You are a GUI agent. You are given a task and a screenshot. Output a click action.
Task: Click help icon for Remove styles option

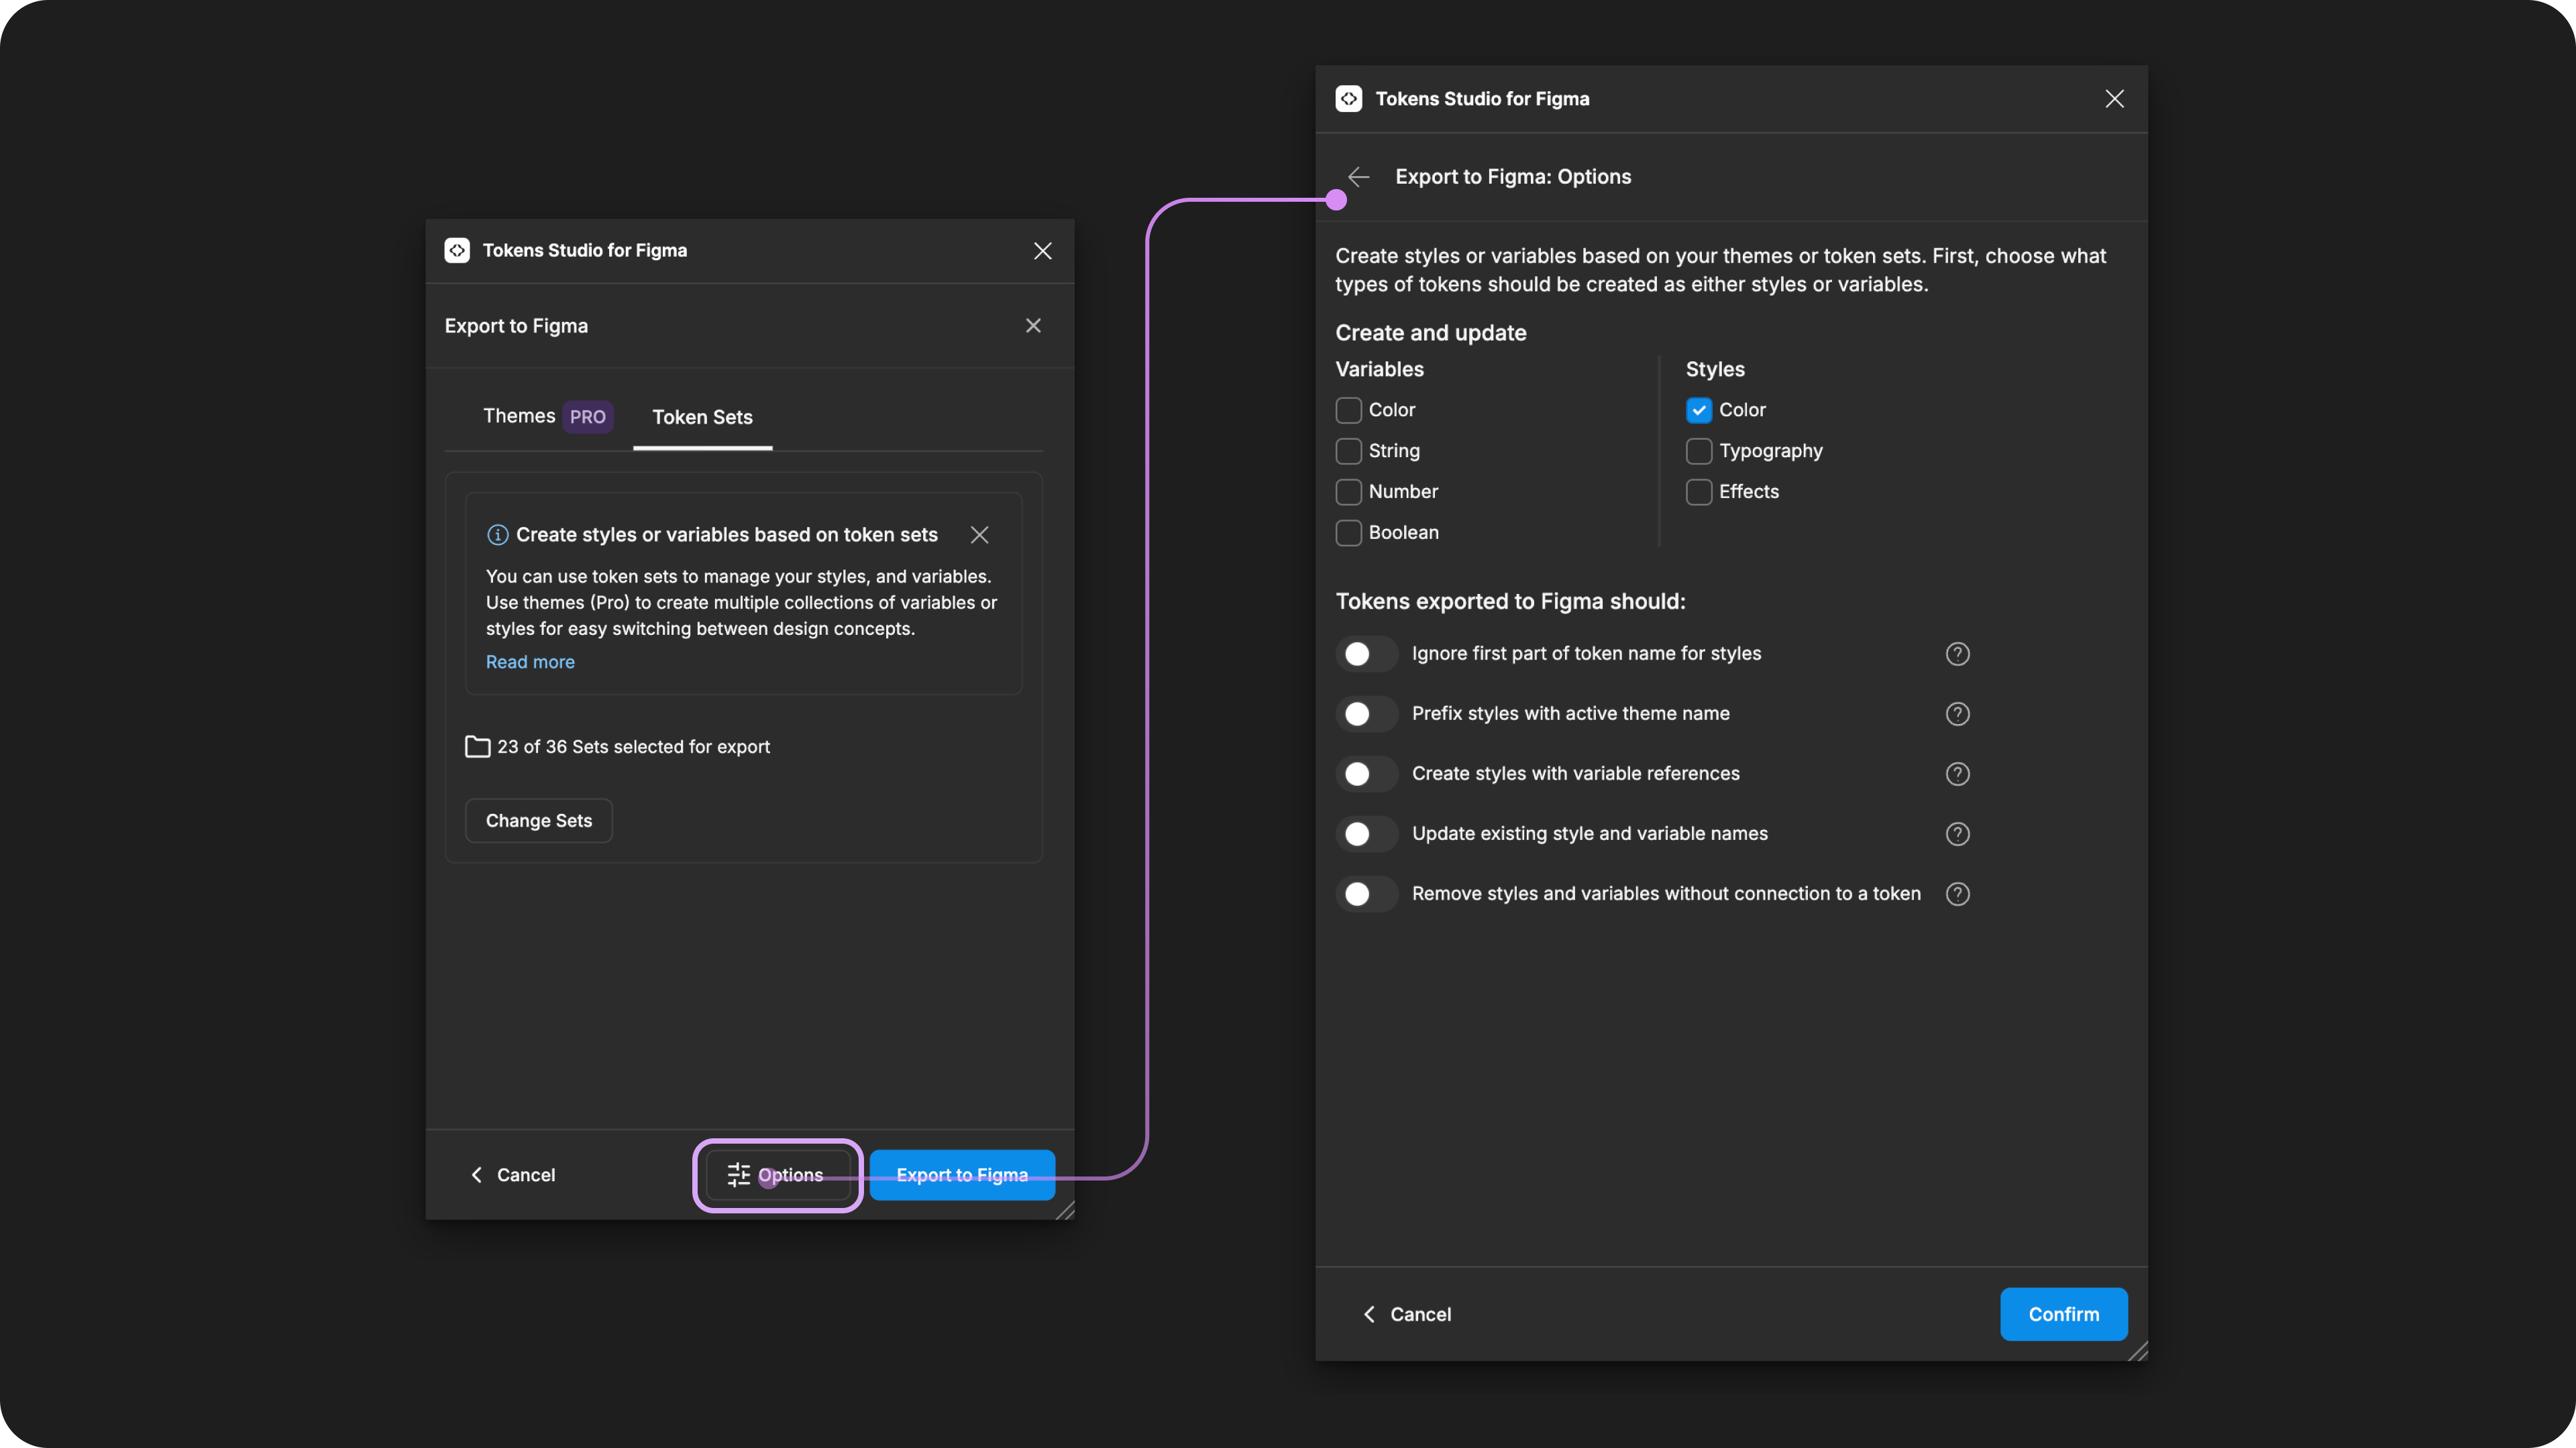tap(1957, 894)
